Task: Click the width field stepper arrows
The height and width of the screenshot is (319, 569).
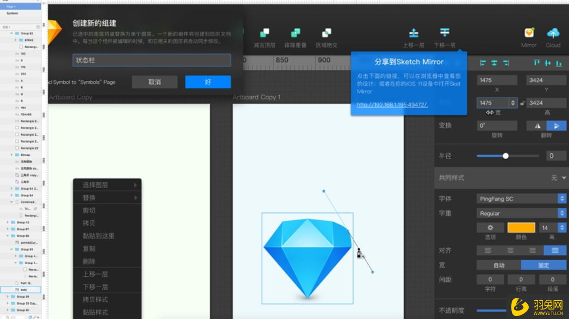Action: [x=513, y=103]
